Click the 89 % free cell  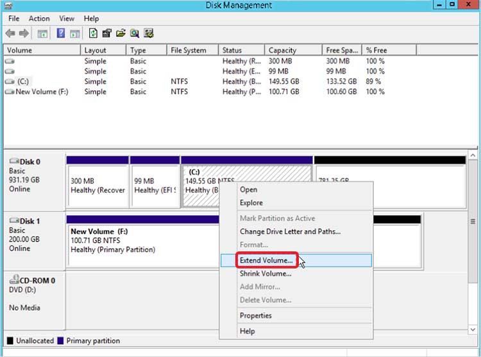[x=373, y=81]
